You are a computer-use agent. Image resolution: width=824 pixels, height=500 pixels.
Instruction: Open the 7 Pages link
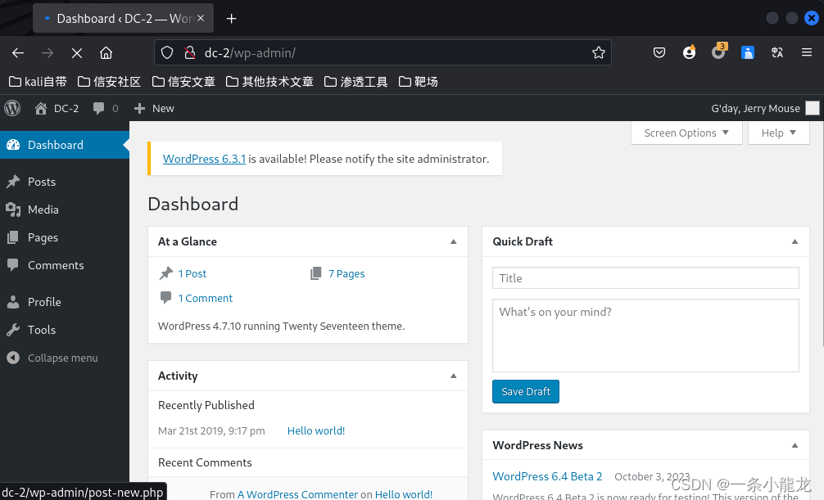pos(346,273)
